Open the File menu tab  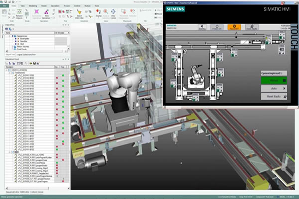pyautogui.click(x=4, y=6)
